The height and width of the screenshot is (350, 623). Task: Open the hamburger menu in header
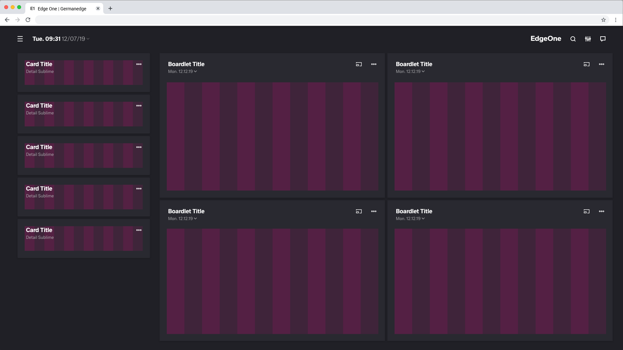(x=20, y=39)
